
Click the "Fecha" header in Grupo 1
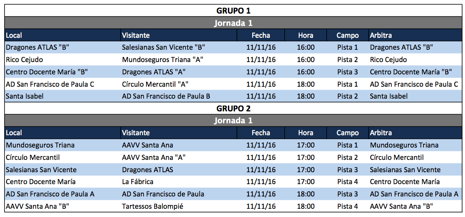point(261,35)
